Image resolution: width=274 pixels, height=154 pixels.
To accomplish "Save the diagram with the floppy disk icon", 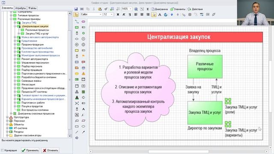I will click(76, 9).
